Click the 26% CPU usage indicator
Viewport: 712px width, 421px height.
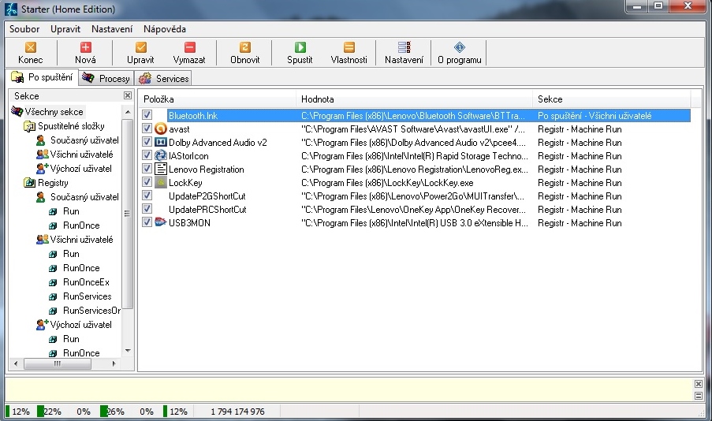tap(112, 412)
